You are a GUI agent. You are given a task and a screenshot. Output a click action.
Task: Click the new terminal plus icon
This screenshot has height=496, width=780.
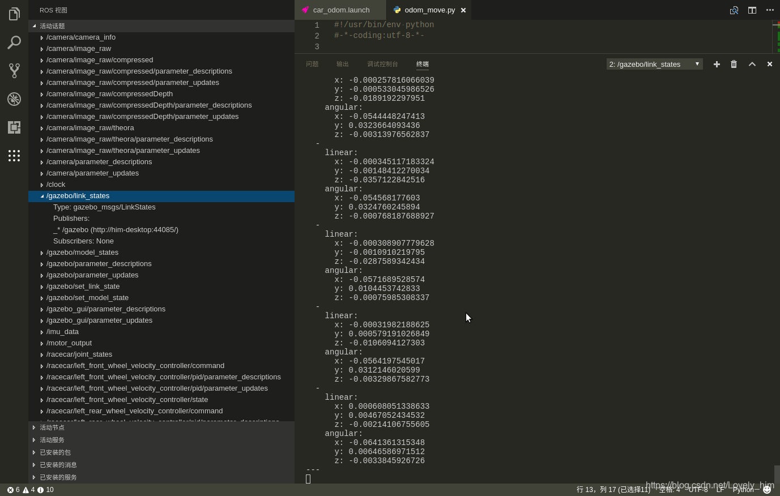tap(717, 64)
